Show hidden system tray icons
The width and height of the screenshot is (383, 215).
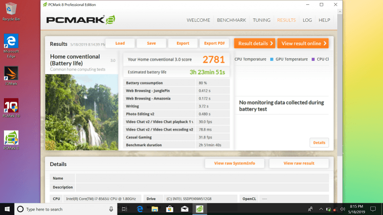tap(321, 209)
